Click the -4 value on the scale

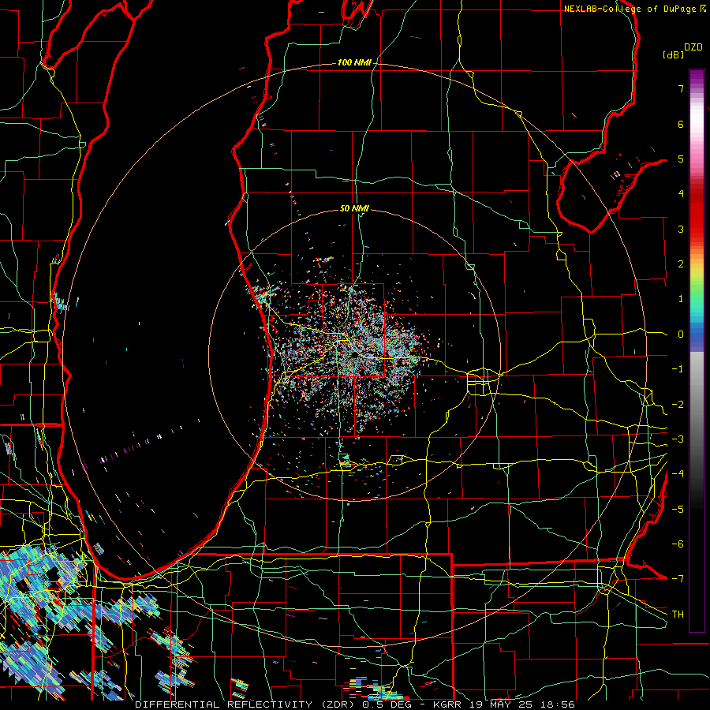pyautogui.click(x=678, y=474)
